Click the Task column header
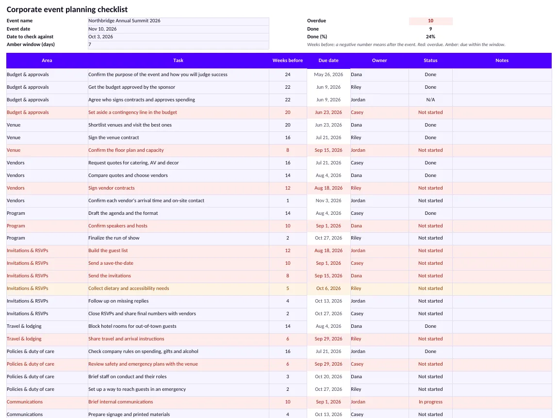This screenshot has width=558, height=418. pos(178,61)
